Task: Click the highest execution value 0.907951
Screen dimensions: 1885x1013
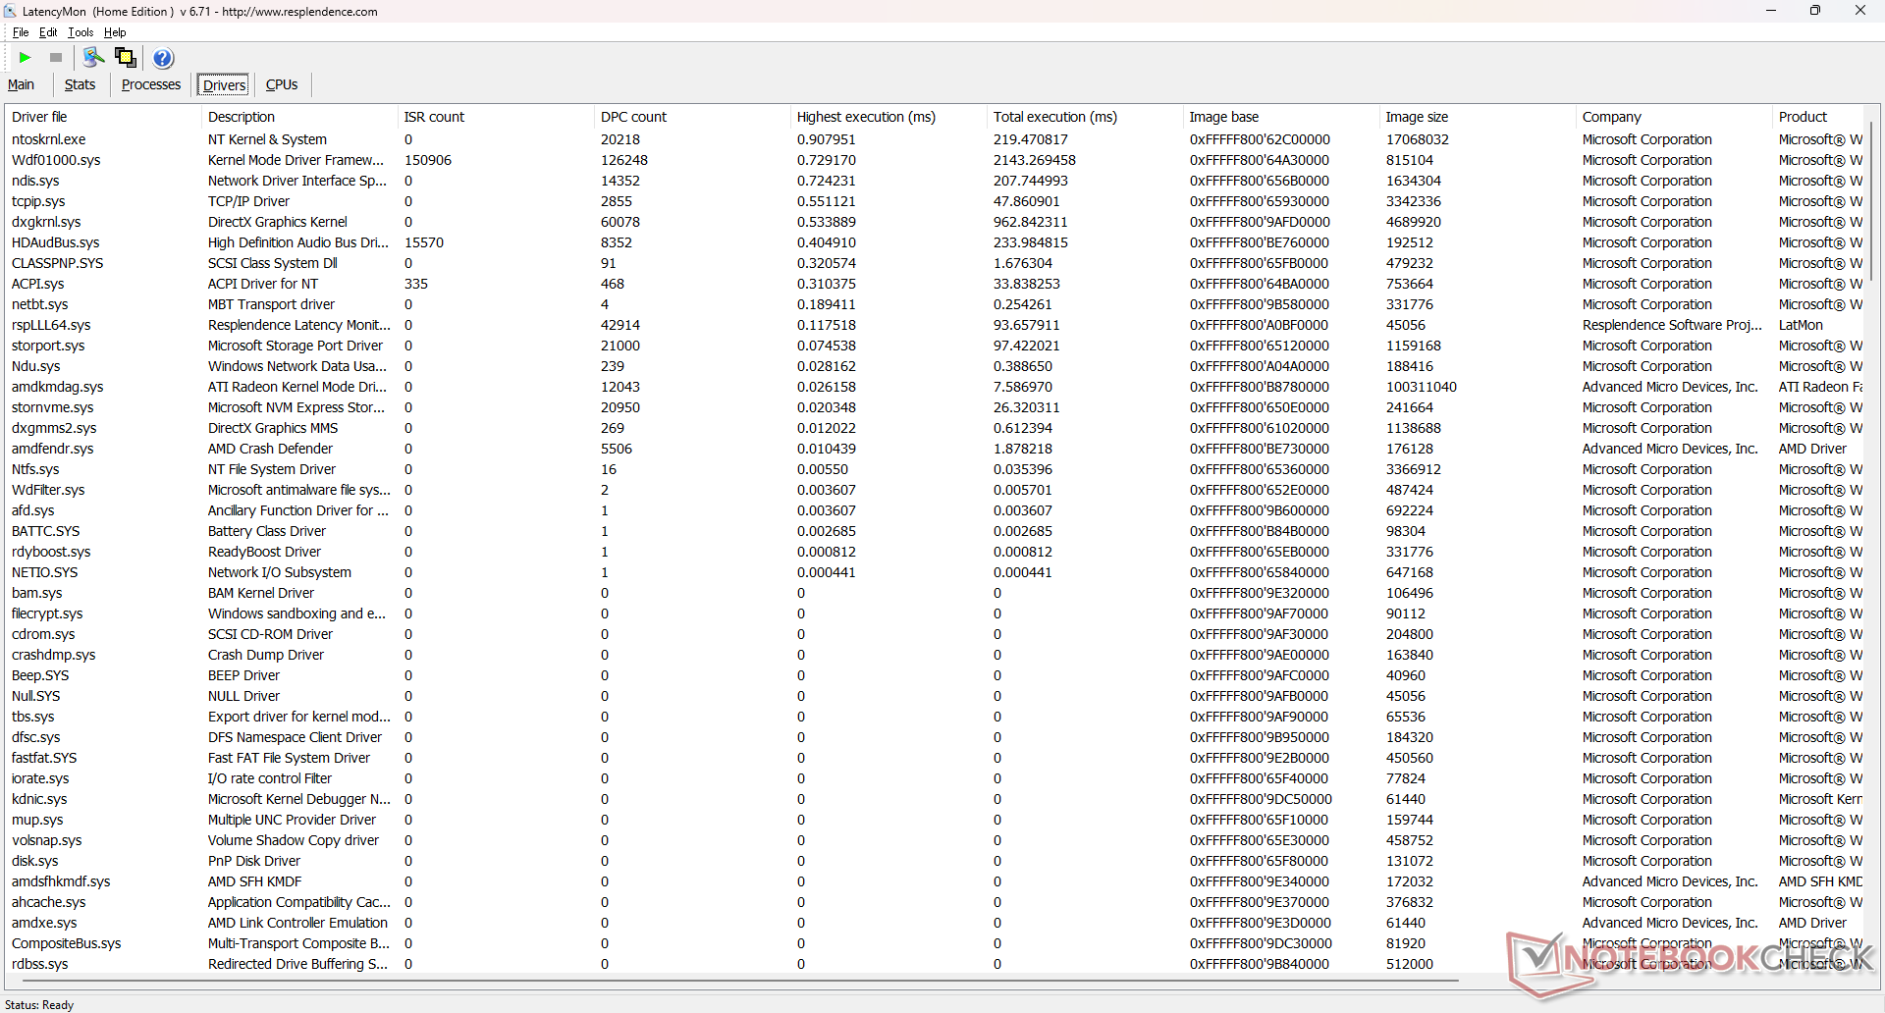Action: click(827, 139)
